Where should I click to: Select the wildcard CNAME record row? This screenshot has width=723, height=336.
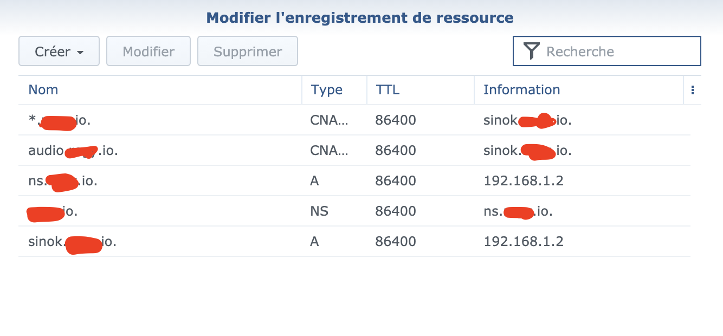163,120
